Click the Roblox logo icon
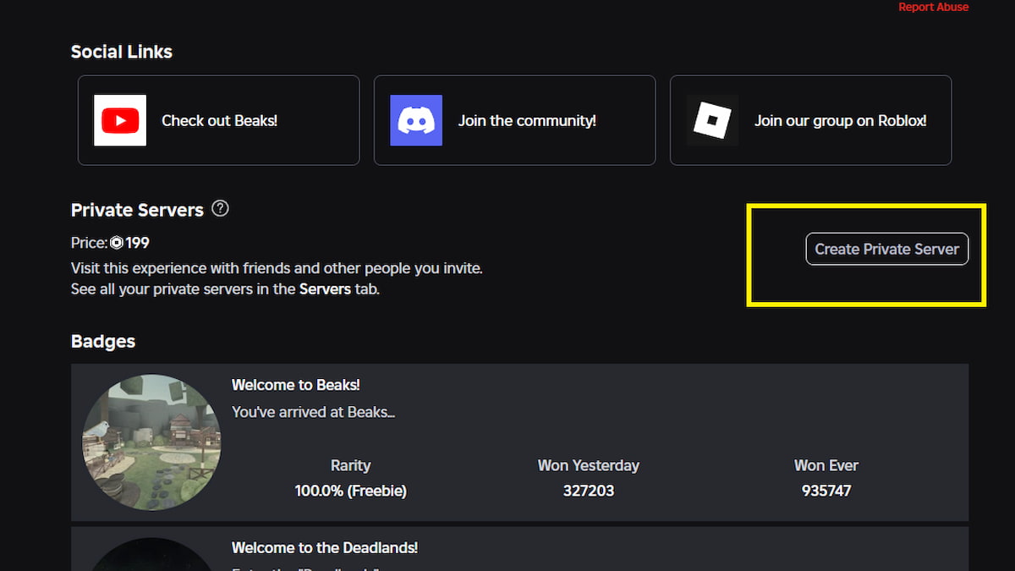Image resolution: width=1015 pixels, height=571 pixels. (x=711, y=120)
